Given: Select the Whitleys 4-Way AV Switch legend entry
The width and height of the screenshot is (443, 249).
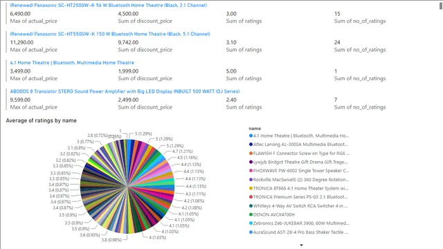Looking at the screenshot, I should [298, 206].
